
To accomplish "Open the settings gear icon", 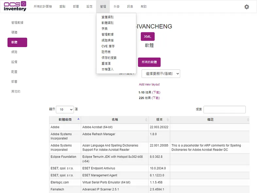I will coord(247,7).
